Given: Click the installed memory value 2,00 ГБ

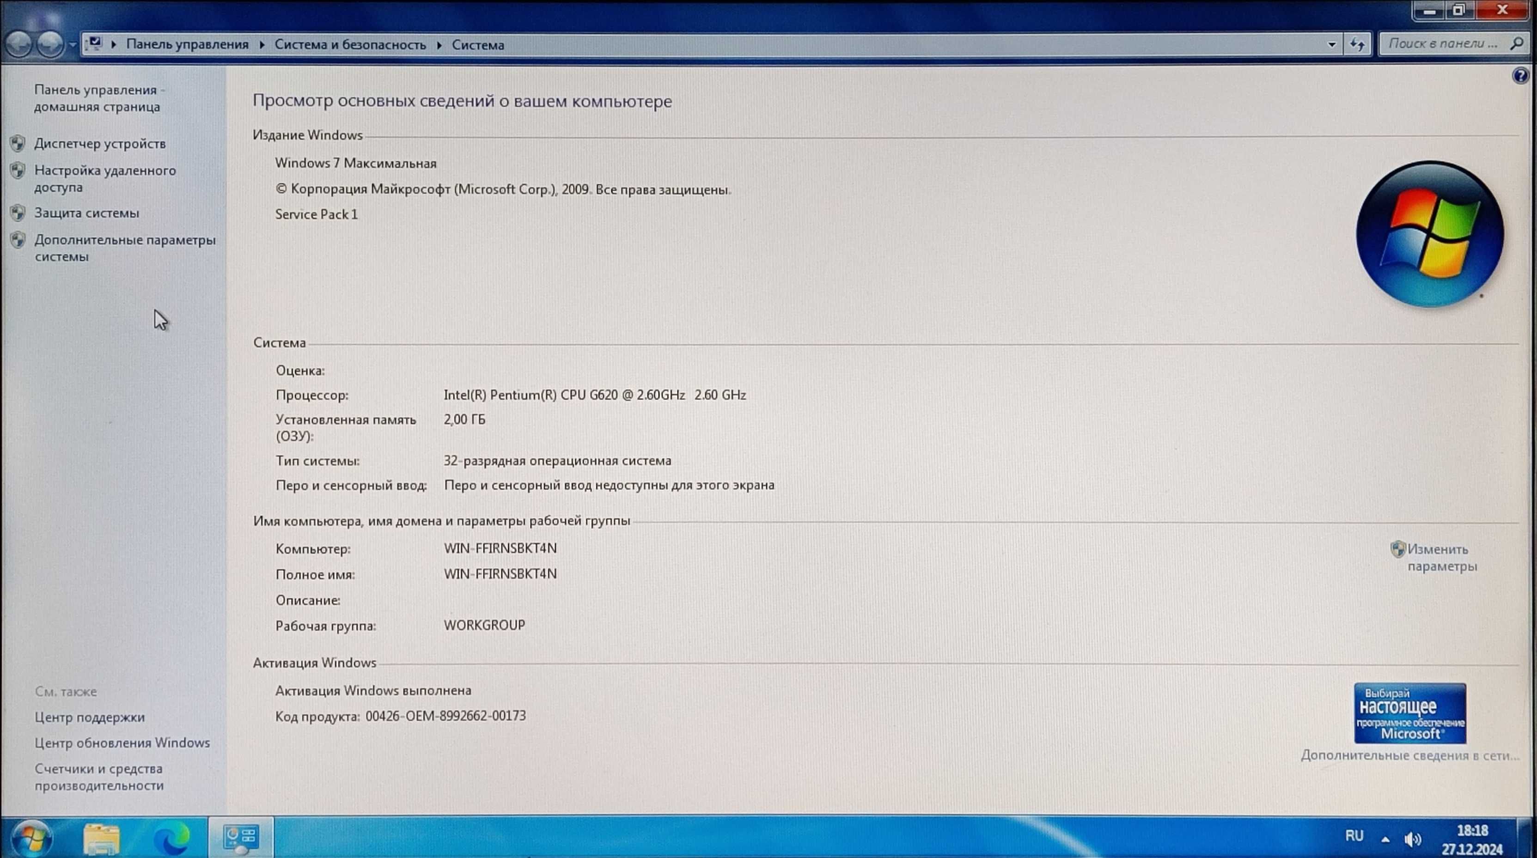Looking at the screenshot, I should click(x=464, y=420).
